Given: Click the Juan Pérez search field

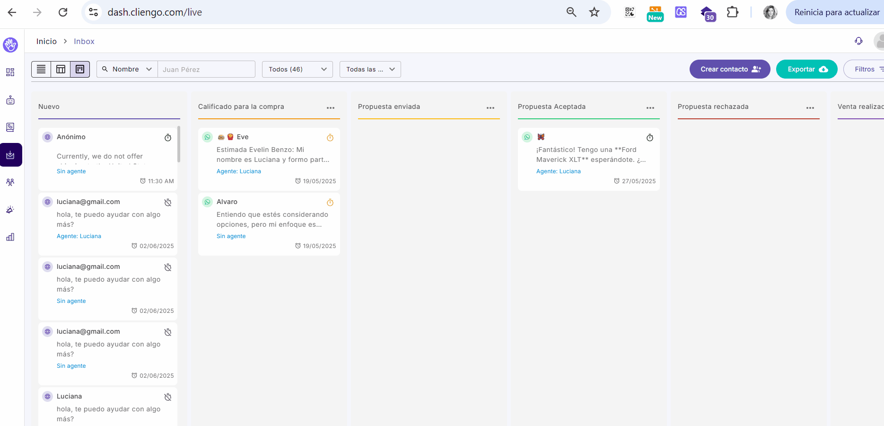Looking at the screenshot, I should 206,69.
